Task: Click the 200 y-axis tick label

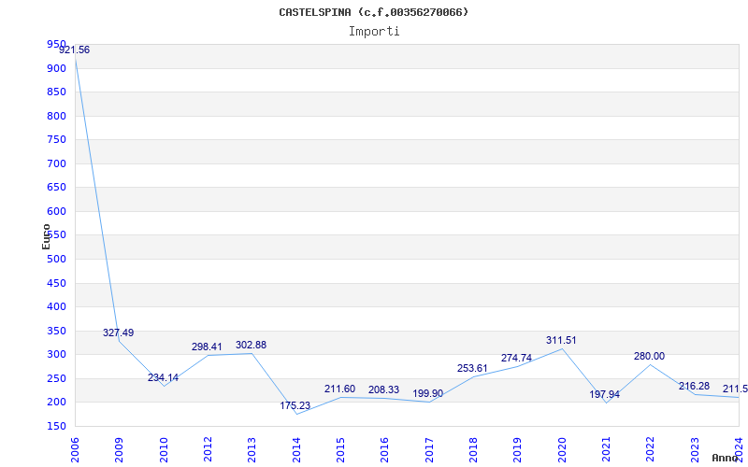Action: coord(56,403)
